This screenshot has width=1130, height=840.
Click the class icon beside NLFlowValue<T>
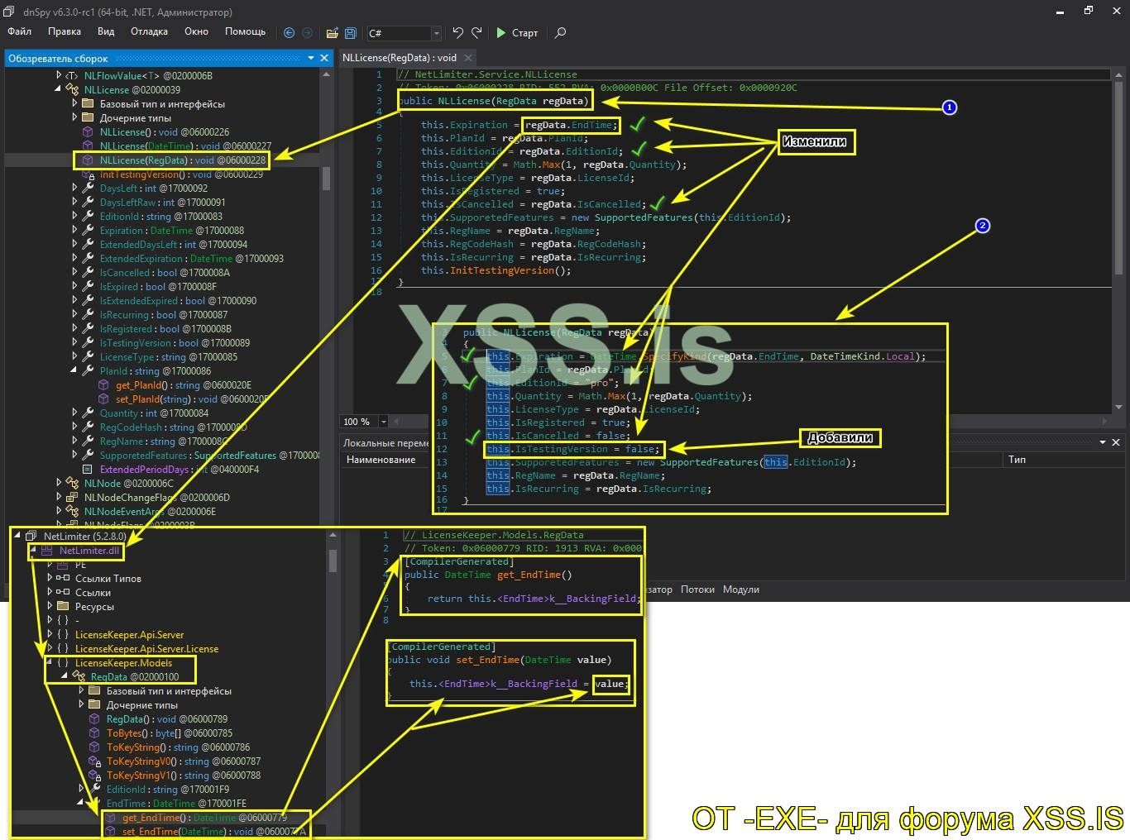(73, 76)
